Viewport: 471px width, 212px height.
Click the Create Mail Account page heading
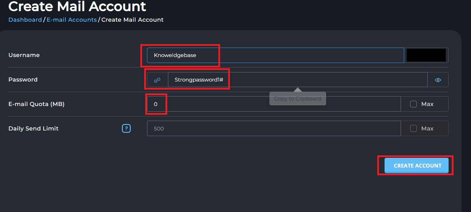coord(77,6)
